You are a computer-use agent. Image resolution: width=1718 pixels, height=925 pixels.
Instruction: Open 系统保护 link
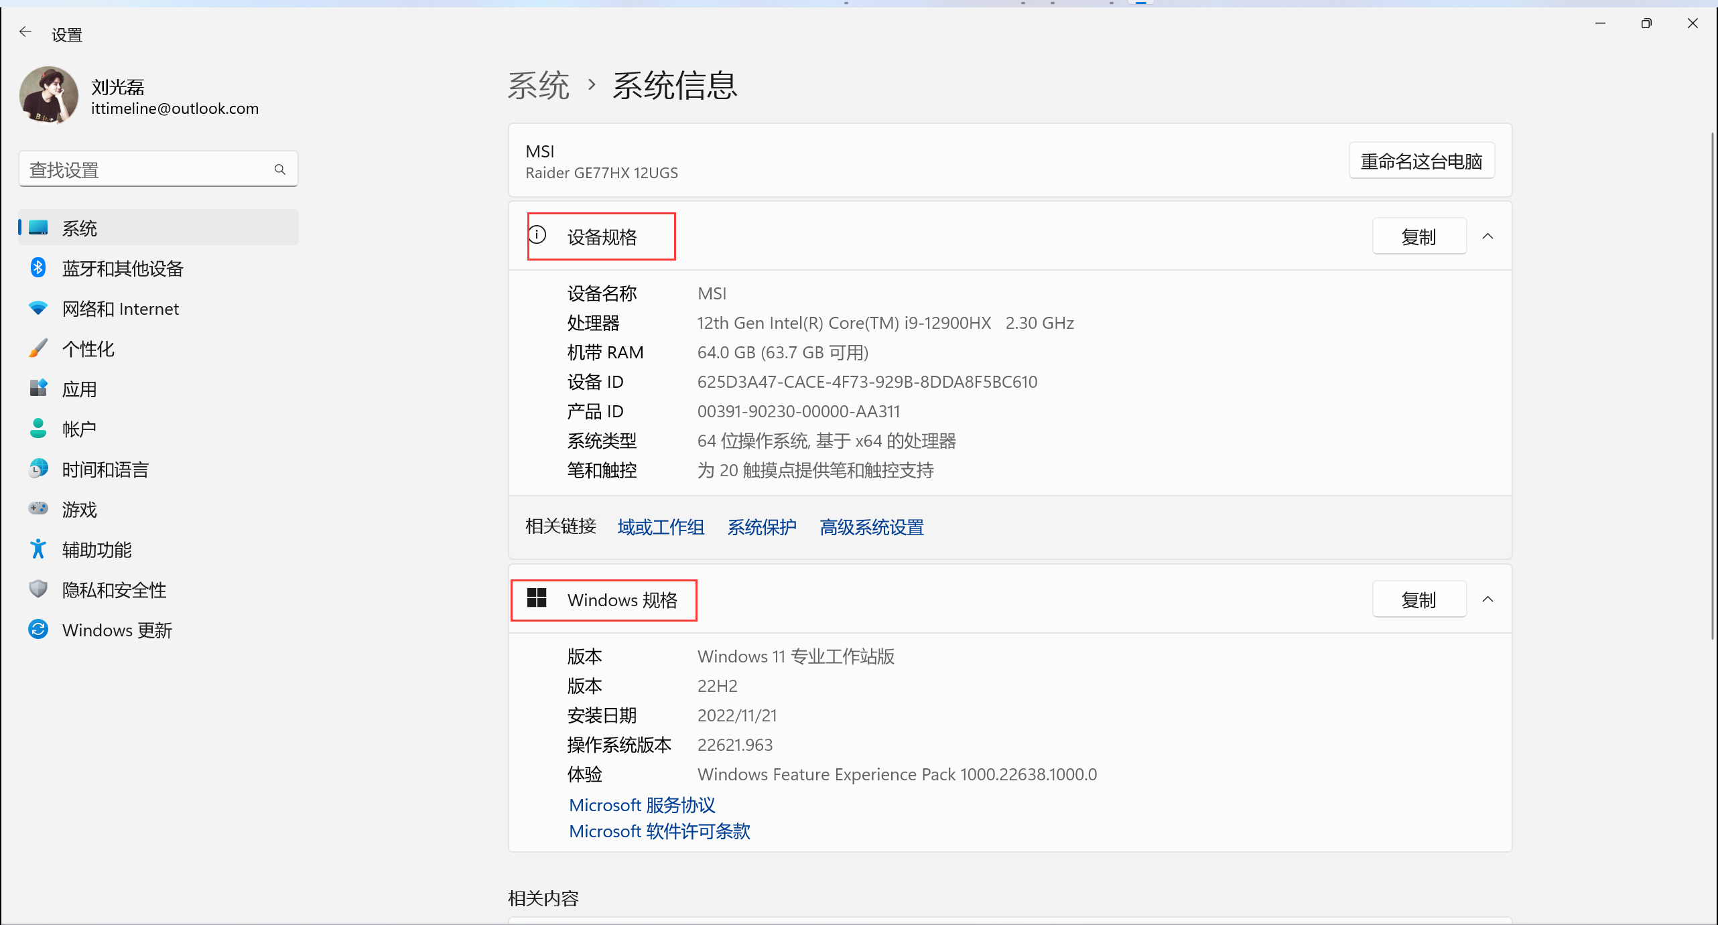[x=762, y=527]
